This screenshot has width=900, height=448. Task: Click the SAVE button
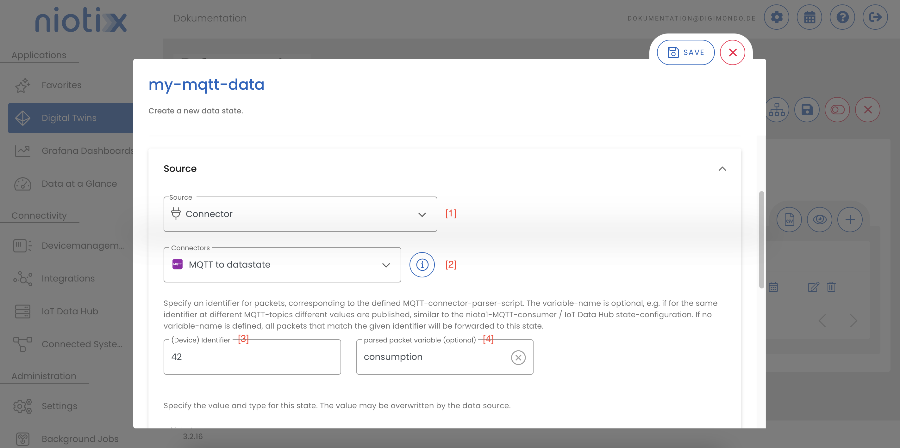click(685, 52)
